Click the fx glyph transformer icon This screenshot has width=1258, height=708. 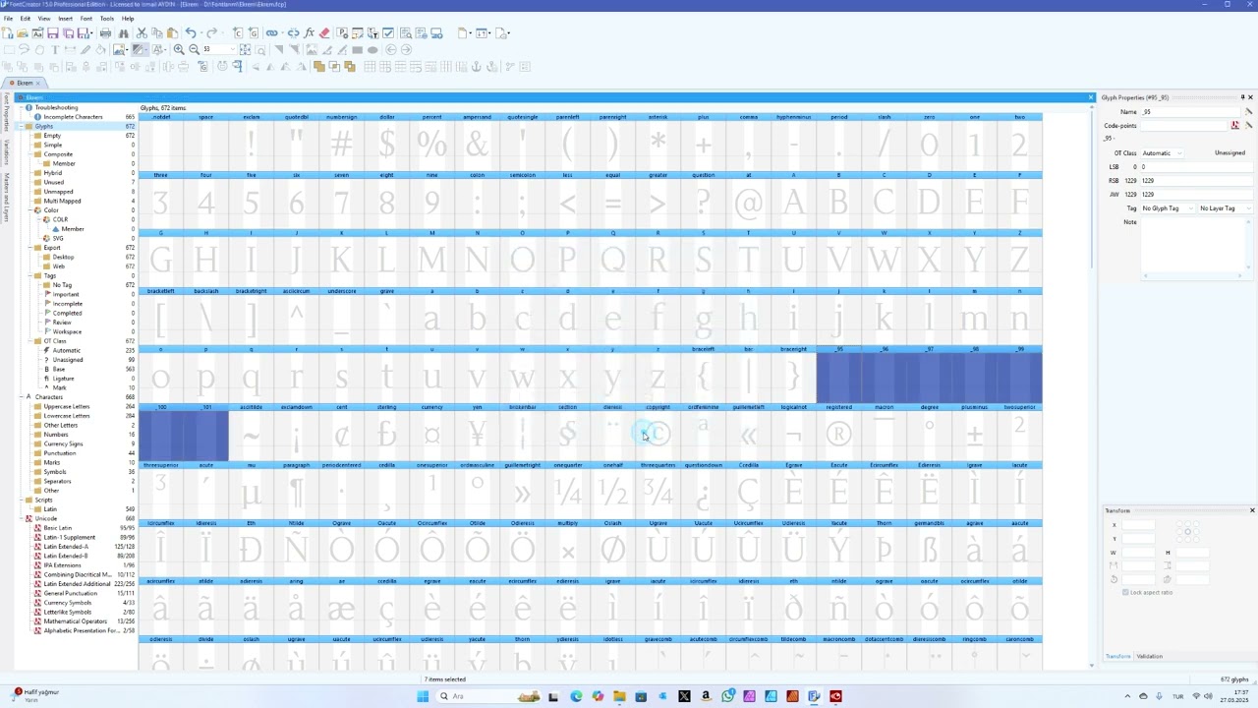(x=310, y=33)
